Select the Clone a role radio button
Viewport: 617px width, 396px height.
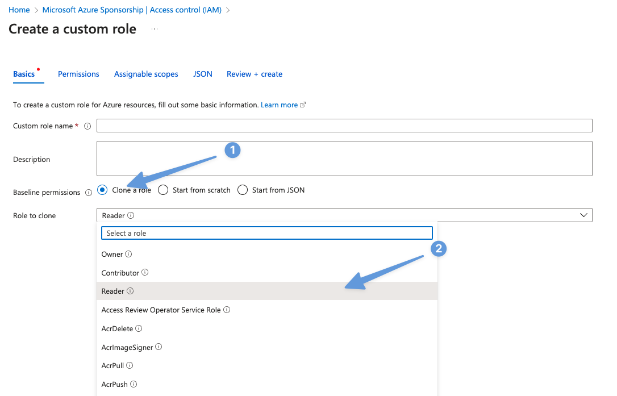coord(103,190)
